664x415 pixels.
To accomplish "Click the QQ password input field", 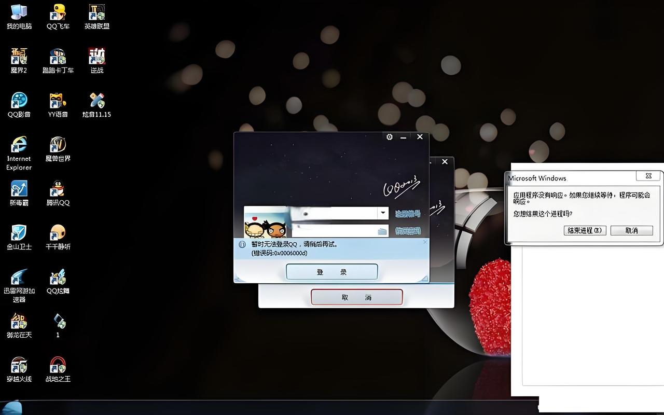I will (x=332, y=231).
